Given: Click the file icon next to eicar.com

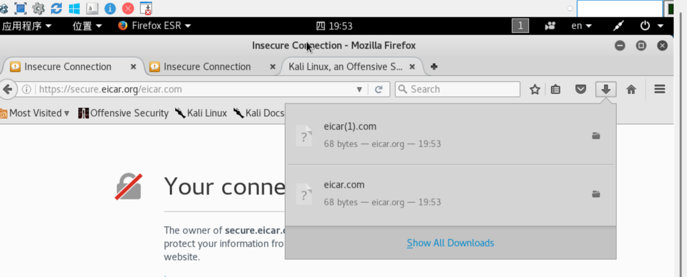Looking at the screenshot, I should [304, 194].
